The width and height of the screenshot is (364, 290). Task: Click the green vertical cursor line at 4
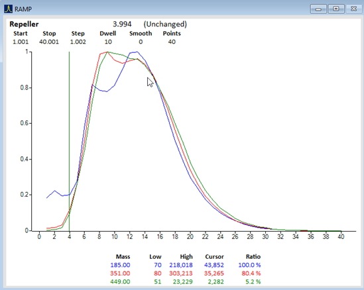[x=69, y=142]
